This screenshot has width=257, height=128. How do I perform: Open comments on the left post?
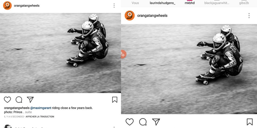pos(19,100)
